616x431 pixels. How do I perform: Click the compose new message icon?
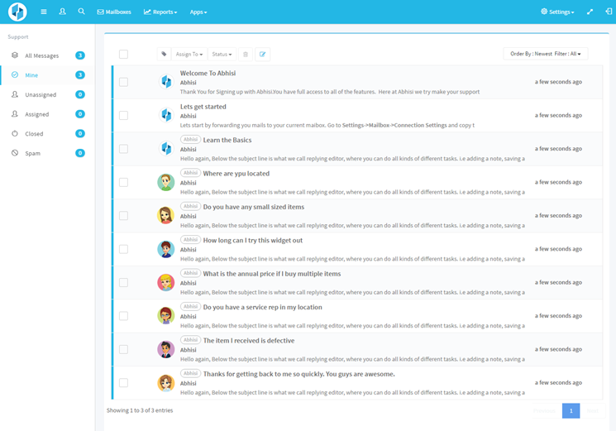262,55
